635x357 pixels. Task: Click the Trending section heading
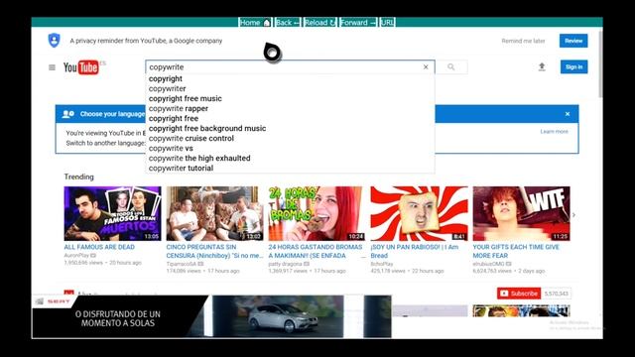78,177
